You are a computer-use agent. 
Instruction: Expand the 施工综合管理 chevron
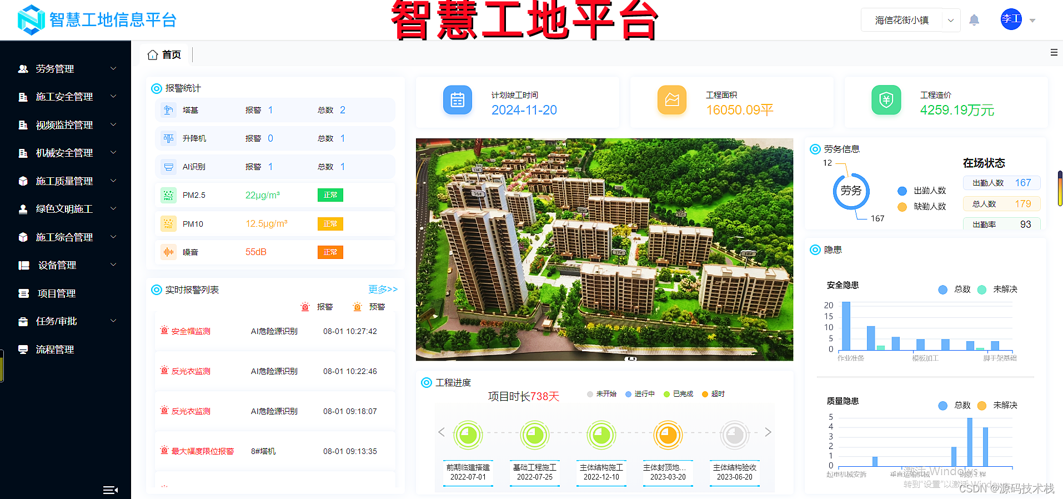113,237
